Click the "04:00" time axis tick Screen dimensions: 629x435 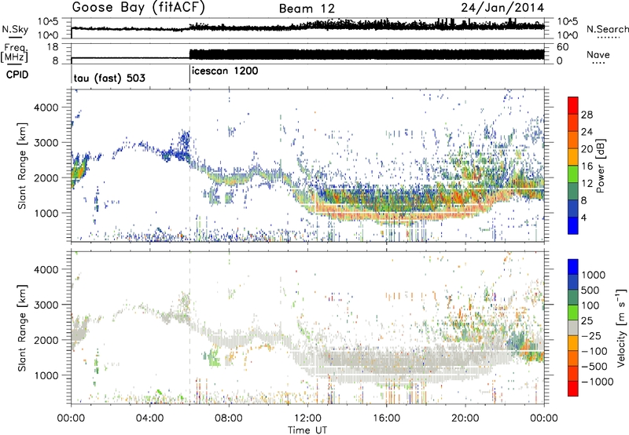(150, 419)
